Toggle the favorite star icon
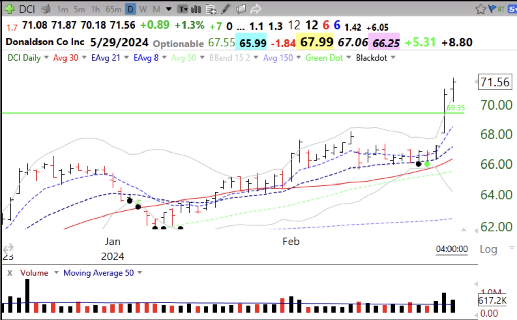 coord(481,9)
